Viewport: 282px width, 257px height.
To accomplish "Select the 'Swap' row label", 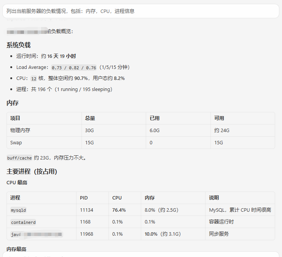I will pos(16,143).
